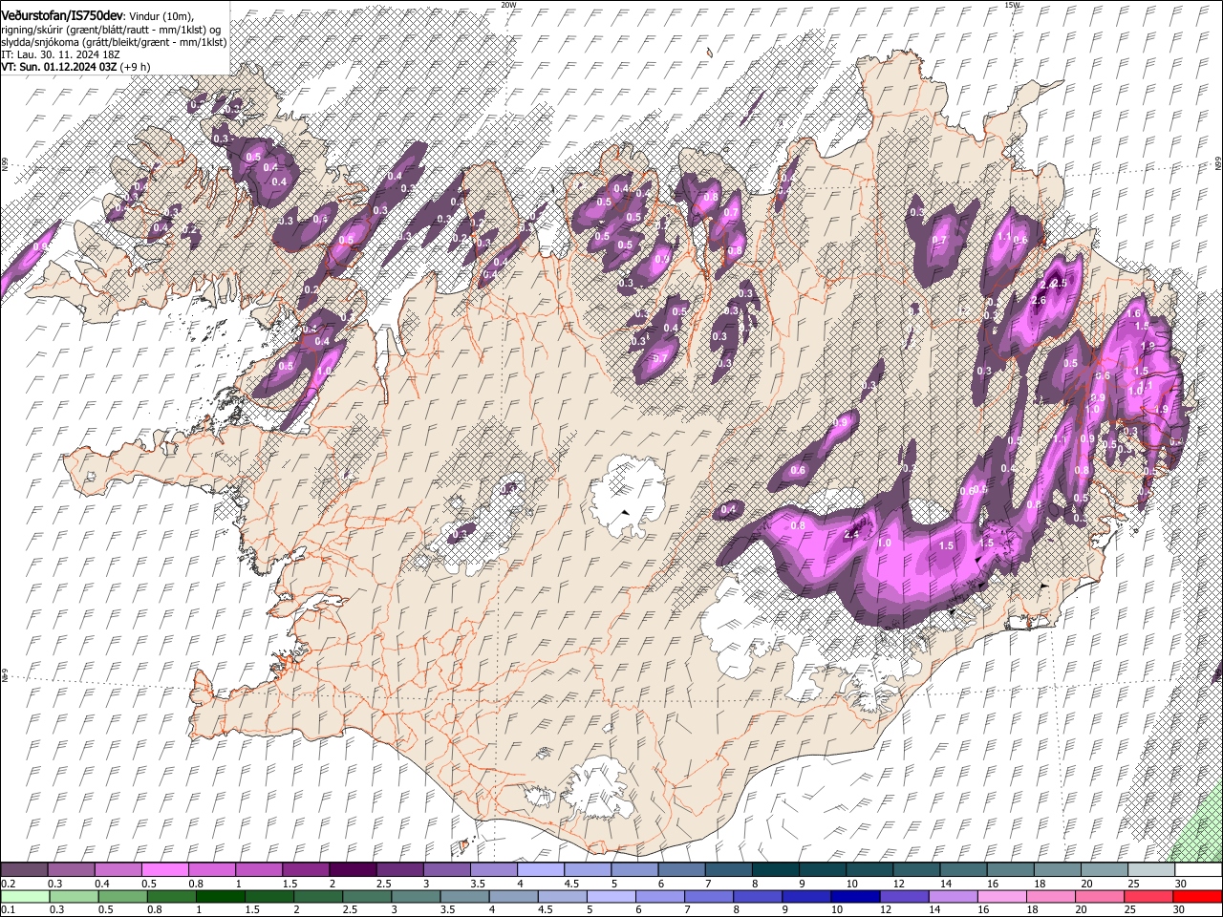1223x917 pixels.
Task: Click the bottom legend swatch between 18 and 20
Action: pos(1051,897)
